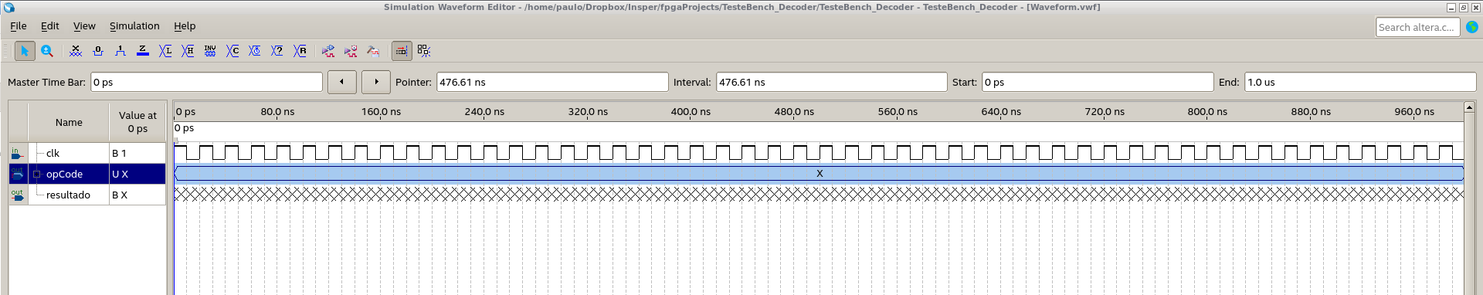Select the Zoom tool
1483x295 pixels.
47,51
